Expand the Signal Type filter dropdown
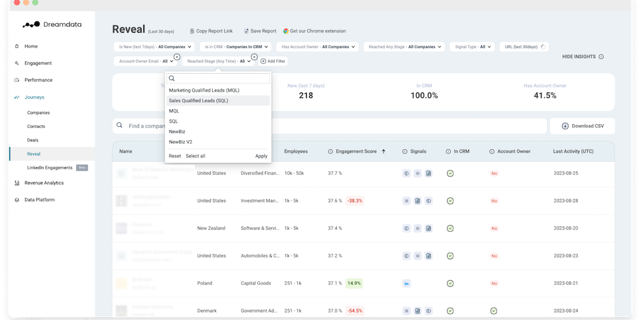 coord(473,46)
